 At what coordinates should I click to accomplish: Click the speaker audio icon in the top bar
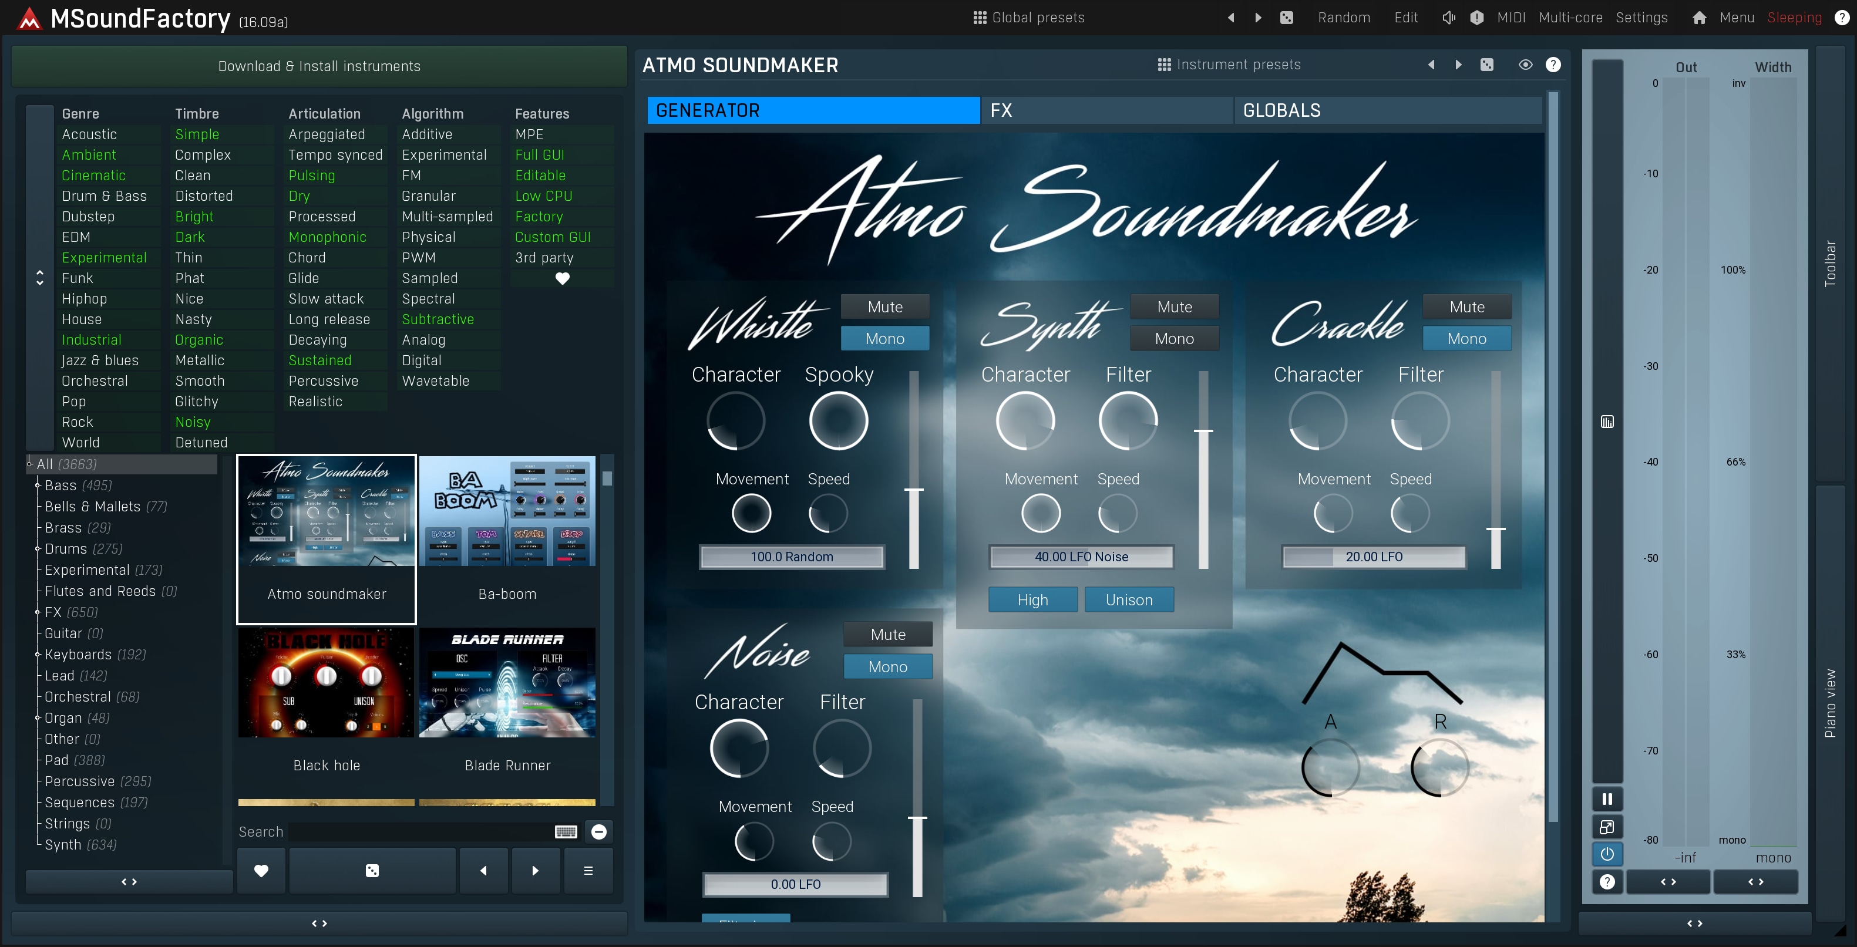[x=1448, y=17]
